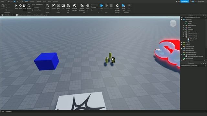Click the Import 3D icon
This screenshot has width=207, height=116.
68,5
